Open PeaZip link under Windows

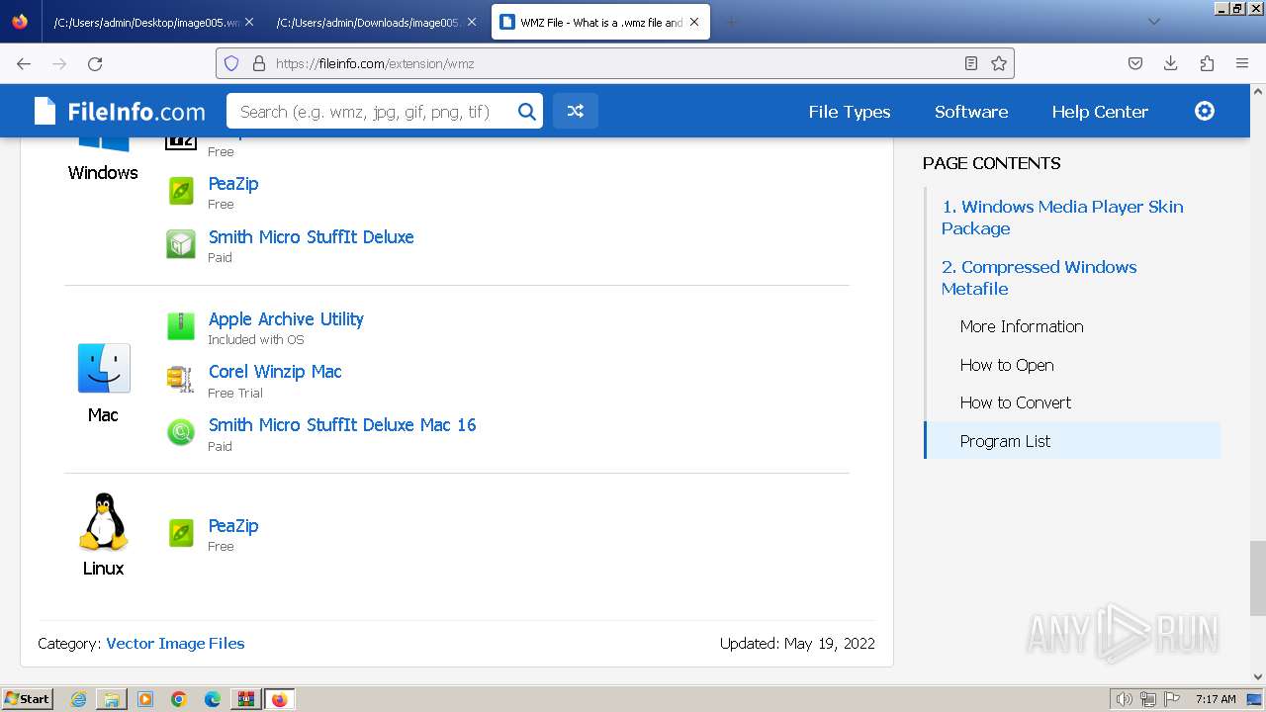pyautogui.click(x=233, y=184)
